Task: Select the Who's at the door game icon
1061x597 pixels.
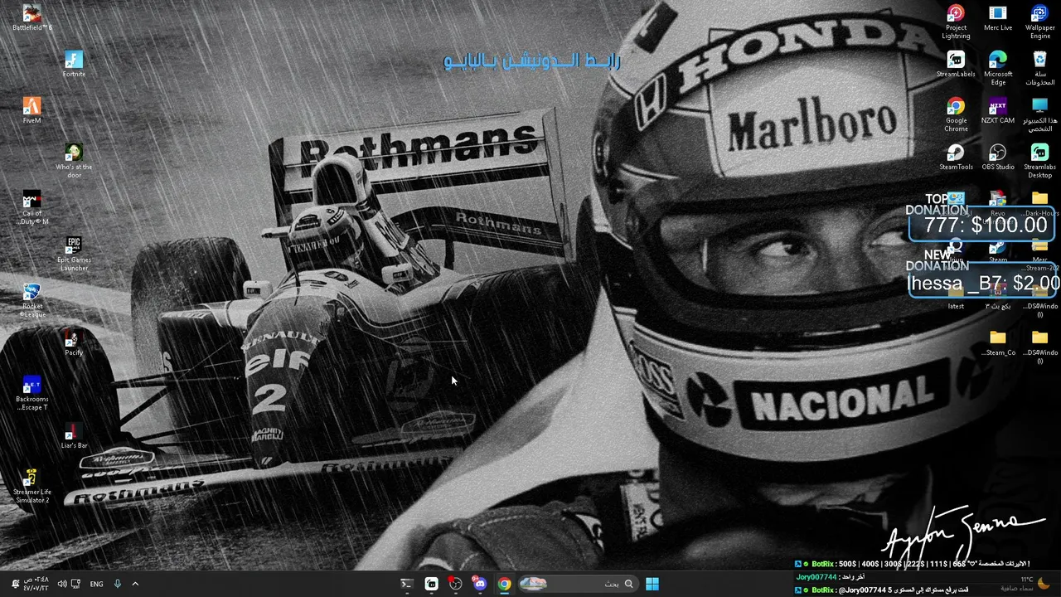Action: (x=74, y=161)
